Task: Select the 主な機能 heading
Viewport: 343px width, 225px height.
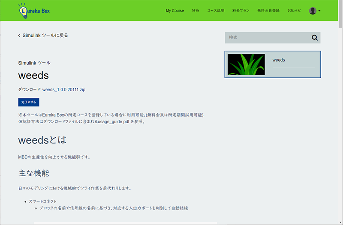Action: pyautogui.click(x=34, y=173)
